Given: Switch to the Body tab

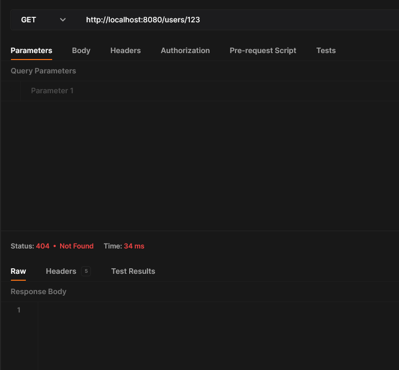Looking at the screenshot, I should point(81,51).
